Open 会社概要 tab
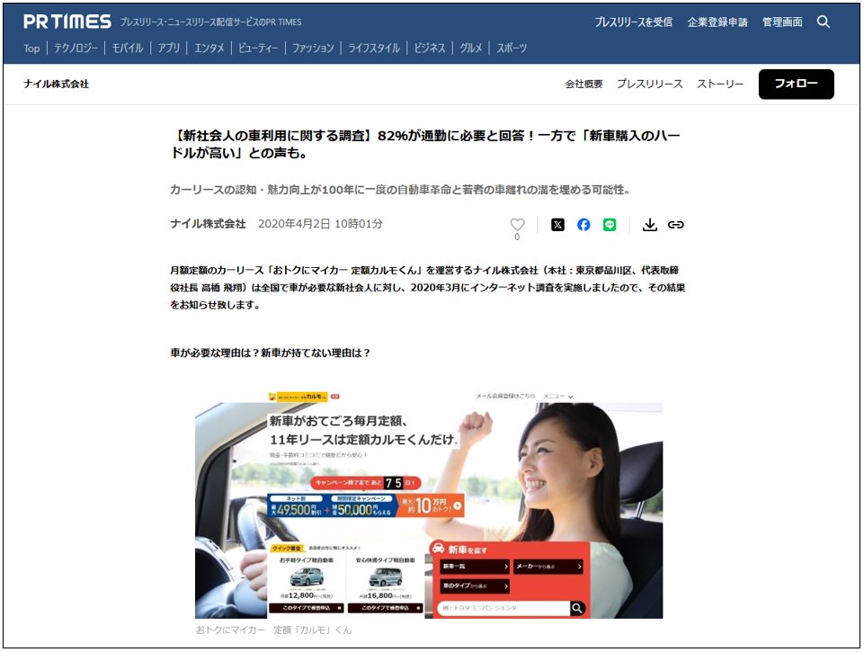 tap(583, 84)
